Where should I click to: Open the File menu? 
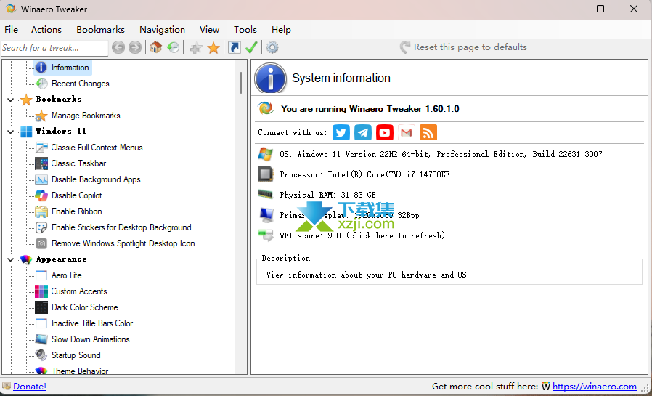coord(11,30)
